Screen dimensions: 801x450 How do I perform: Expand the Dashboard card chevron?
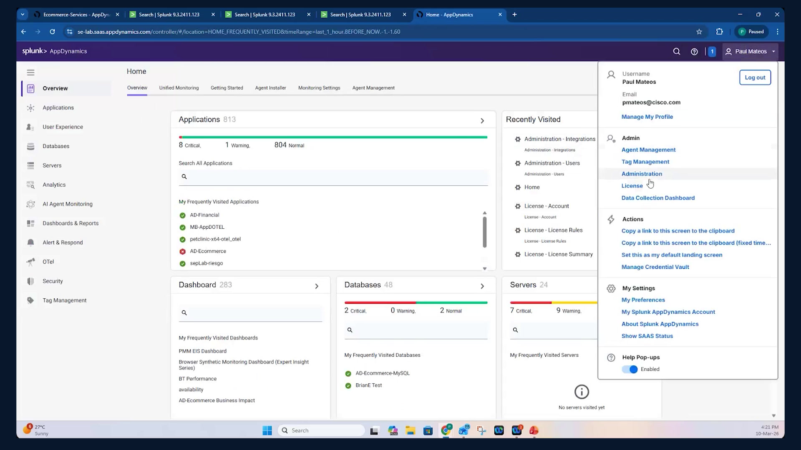coord(317,286)
